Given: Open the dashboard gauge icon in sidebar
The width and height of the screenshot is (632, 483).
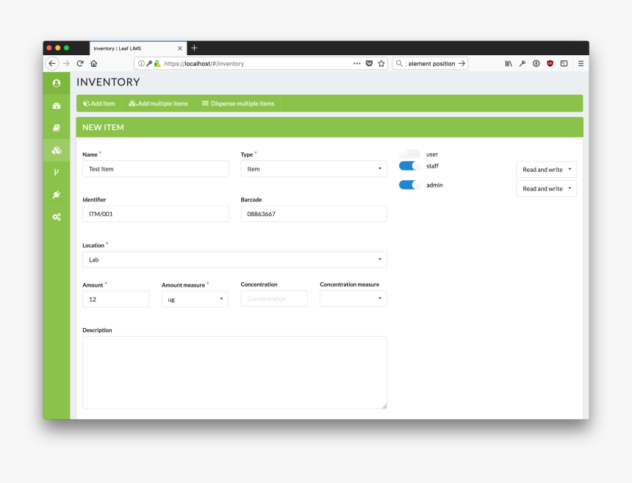Looking at the screenshot, I should (x=57, y=106).
